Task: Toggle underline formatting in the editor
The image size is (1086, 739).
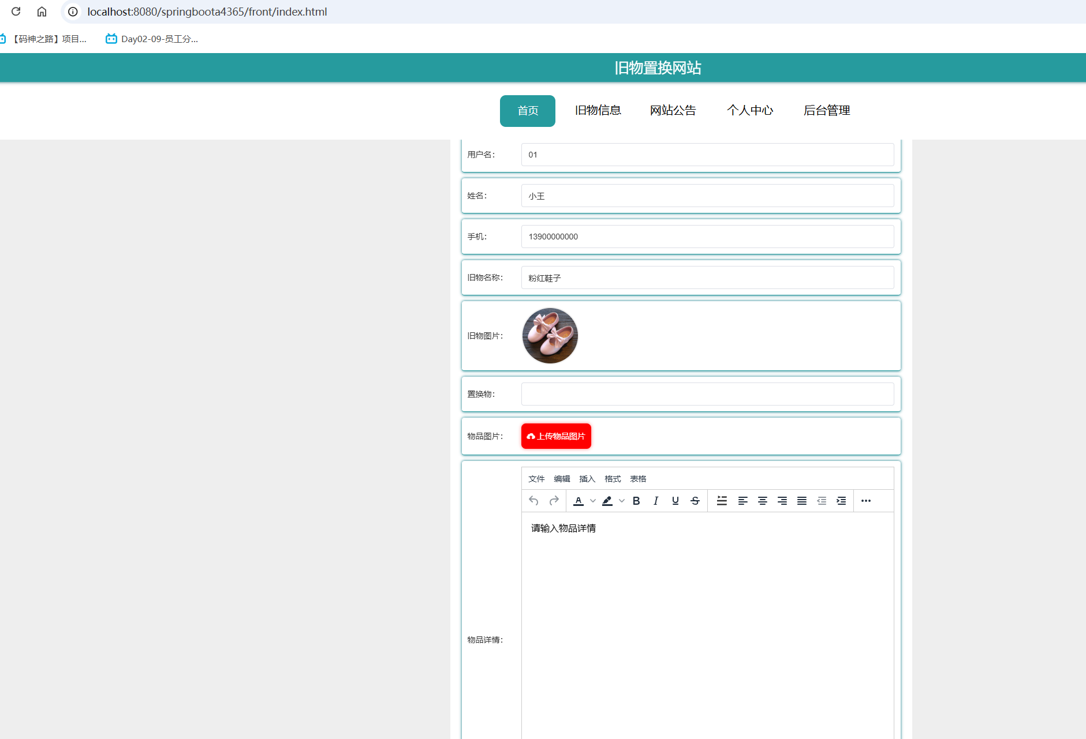Action: pos(676,501)
